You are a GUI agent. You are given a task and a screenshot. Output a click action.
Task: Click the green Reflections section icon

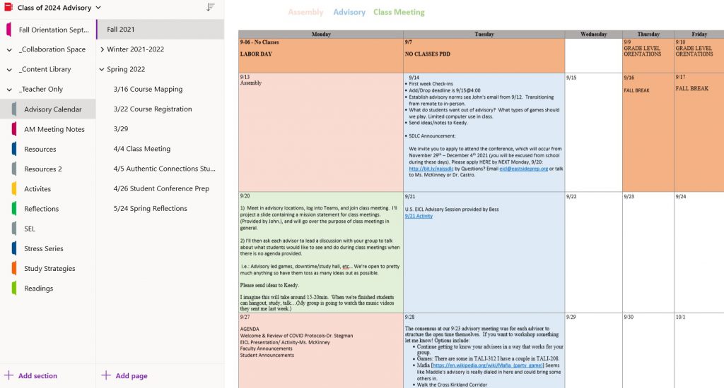click(x=14, y=209)
